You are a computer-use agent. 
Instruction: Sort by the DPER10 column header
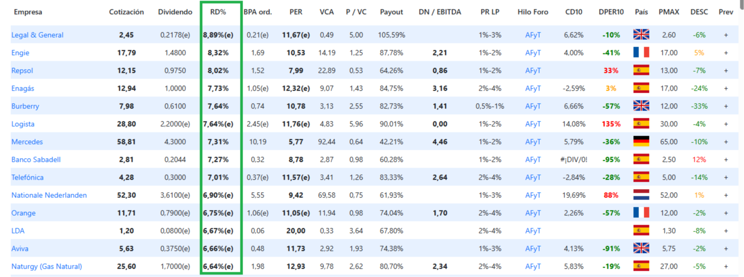click(611, 12)
